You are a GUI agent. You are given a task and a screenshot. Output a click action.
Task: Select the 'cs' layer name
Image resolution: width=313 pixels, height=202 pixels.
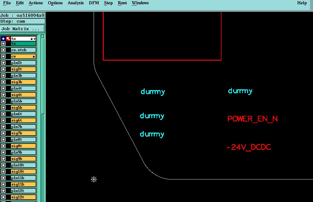23,56
